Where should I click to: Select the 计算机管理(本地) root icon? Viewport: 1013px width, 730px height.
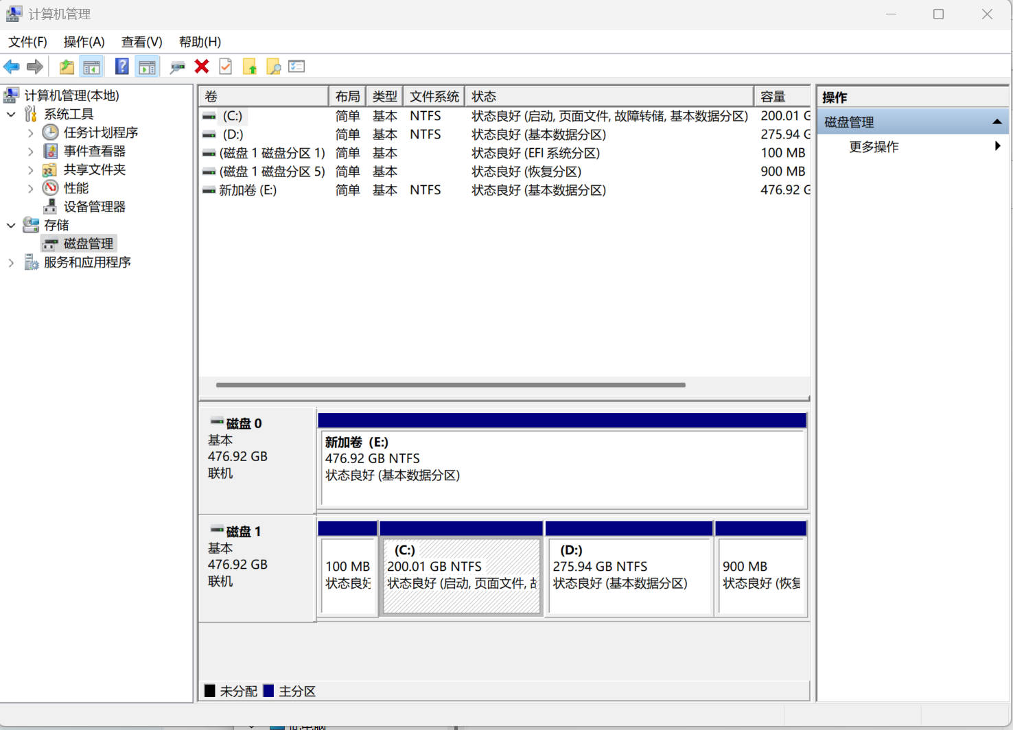[11, 95]
